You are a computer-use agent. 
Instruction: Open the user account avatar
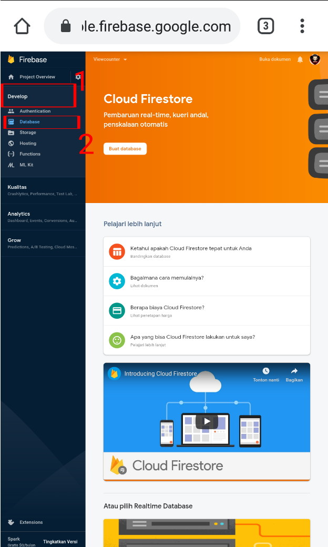(315, 59)
